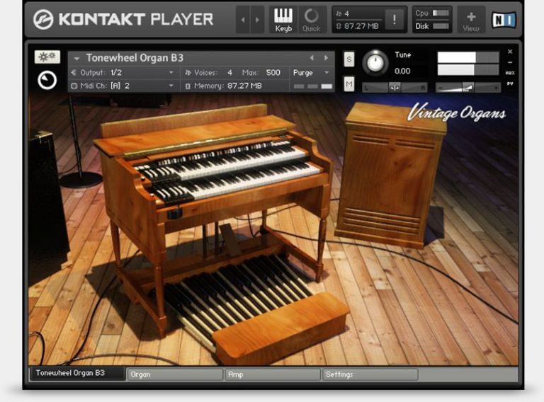Click the Leslie speaker cabinet
544x402 pixels.
pos(390,175)
